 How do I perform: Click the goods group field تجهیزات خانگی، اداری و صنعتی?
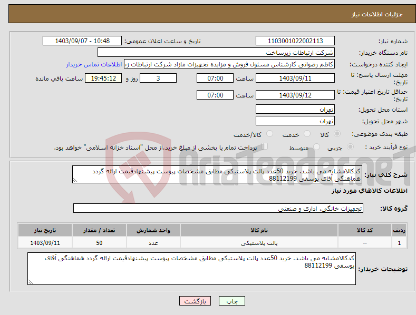coord(218,209)
